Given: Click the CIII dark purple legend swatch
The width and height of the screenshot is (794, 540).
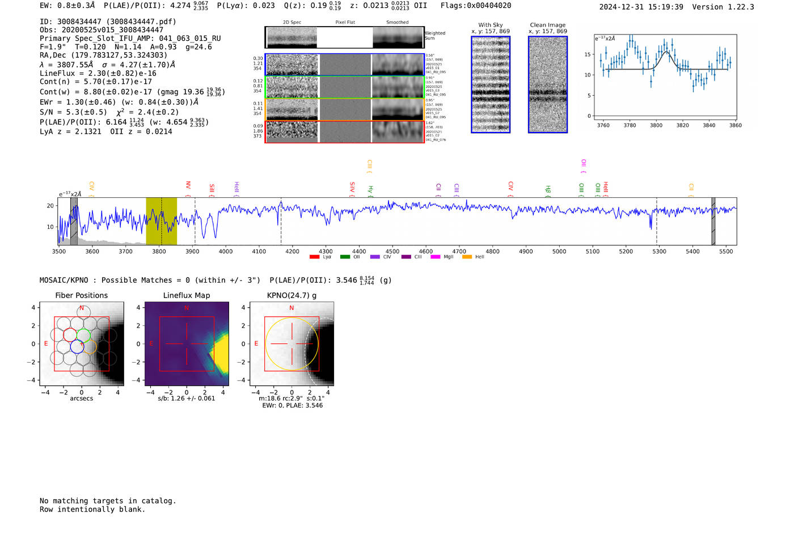Looking at the screenshot, I should (406, 257).
